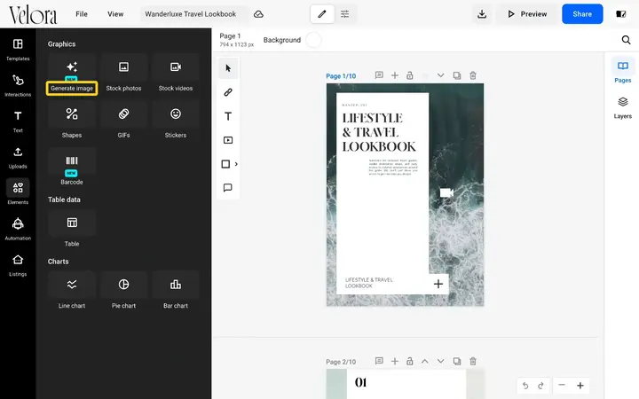
Task: Open the Layers panel tab
Action: 623,107
